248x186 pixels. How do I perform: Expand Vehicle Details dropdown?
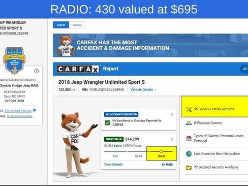(x=143, y=89)
